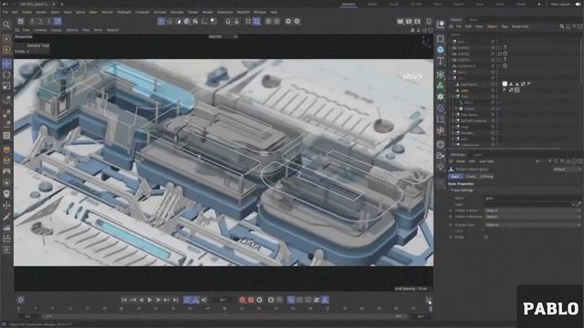Click the Autokeying record button
The image size is (584, 328).
tap(251, 300)
